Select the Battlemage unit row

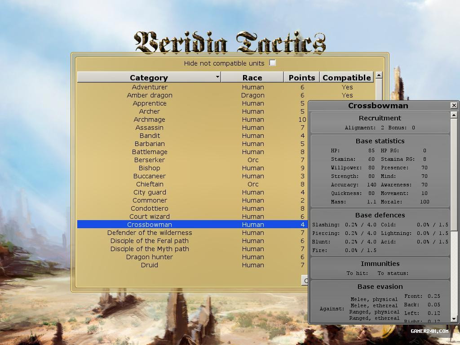point(192,152)
